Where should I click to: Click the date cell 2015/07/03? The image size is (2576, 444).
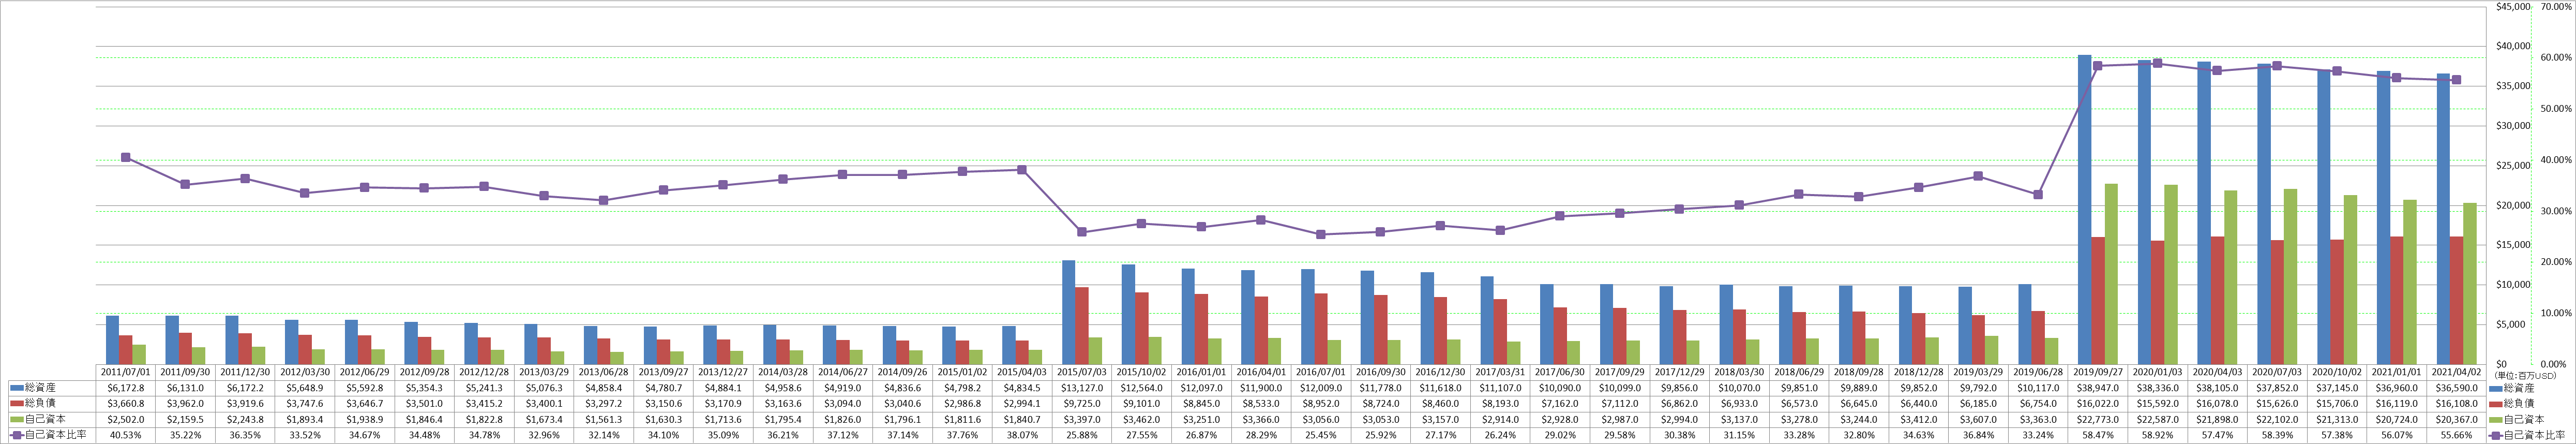(x=1082, y=372)
